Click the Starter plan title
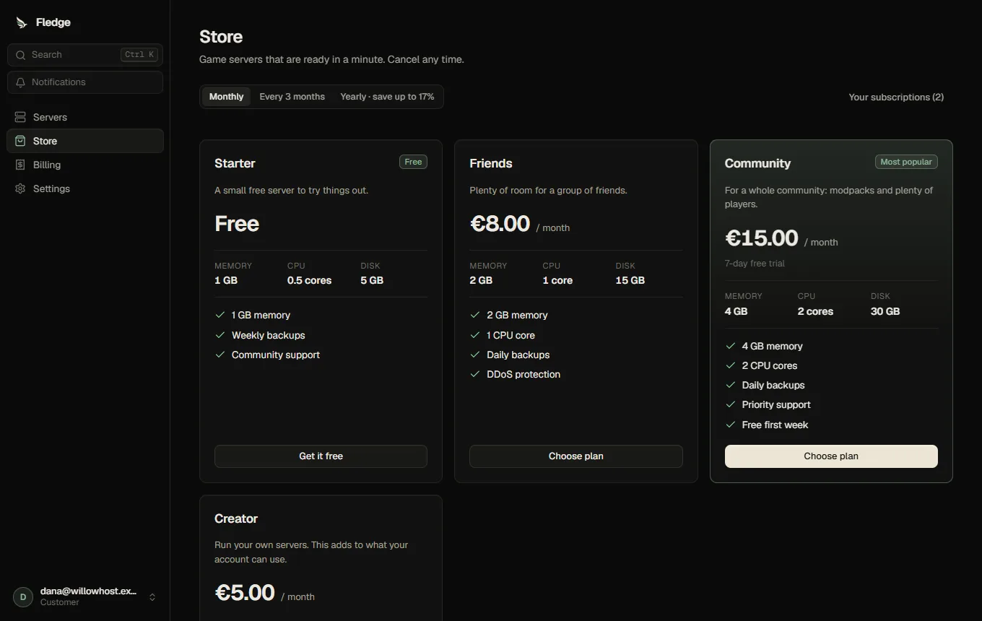Image resolution: width=982 pixels, height=621 pixels. click(235, 163)
